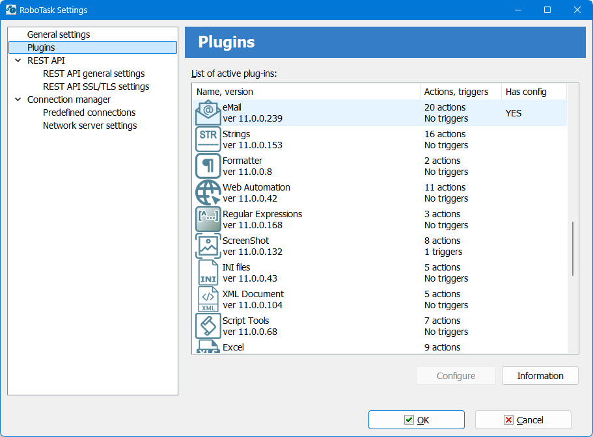
Task: Close the RoboTask Settings window
Action: 577,10
